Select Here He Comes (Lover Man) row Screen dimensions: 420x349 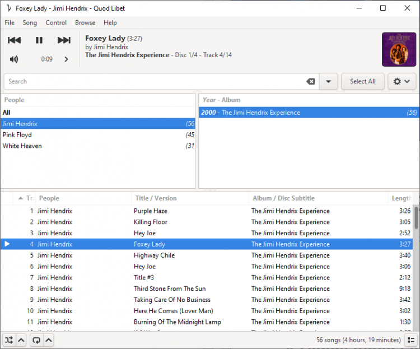coord(206,311)
